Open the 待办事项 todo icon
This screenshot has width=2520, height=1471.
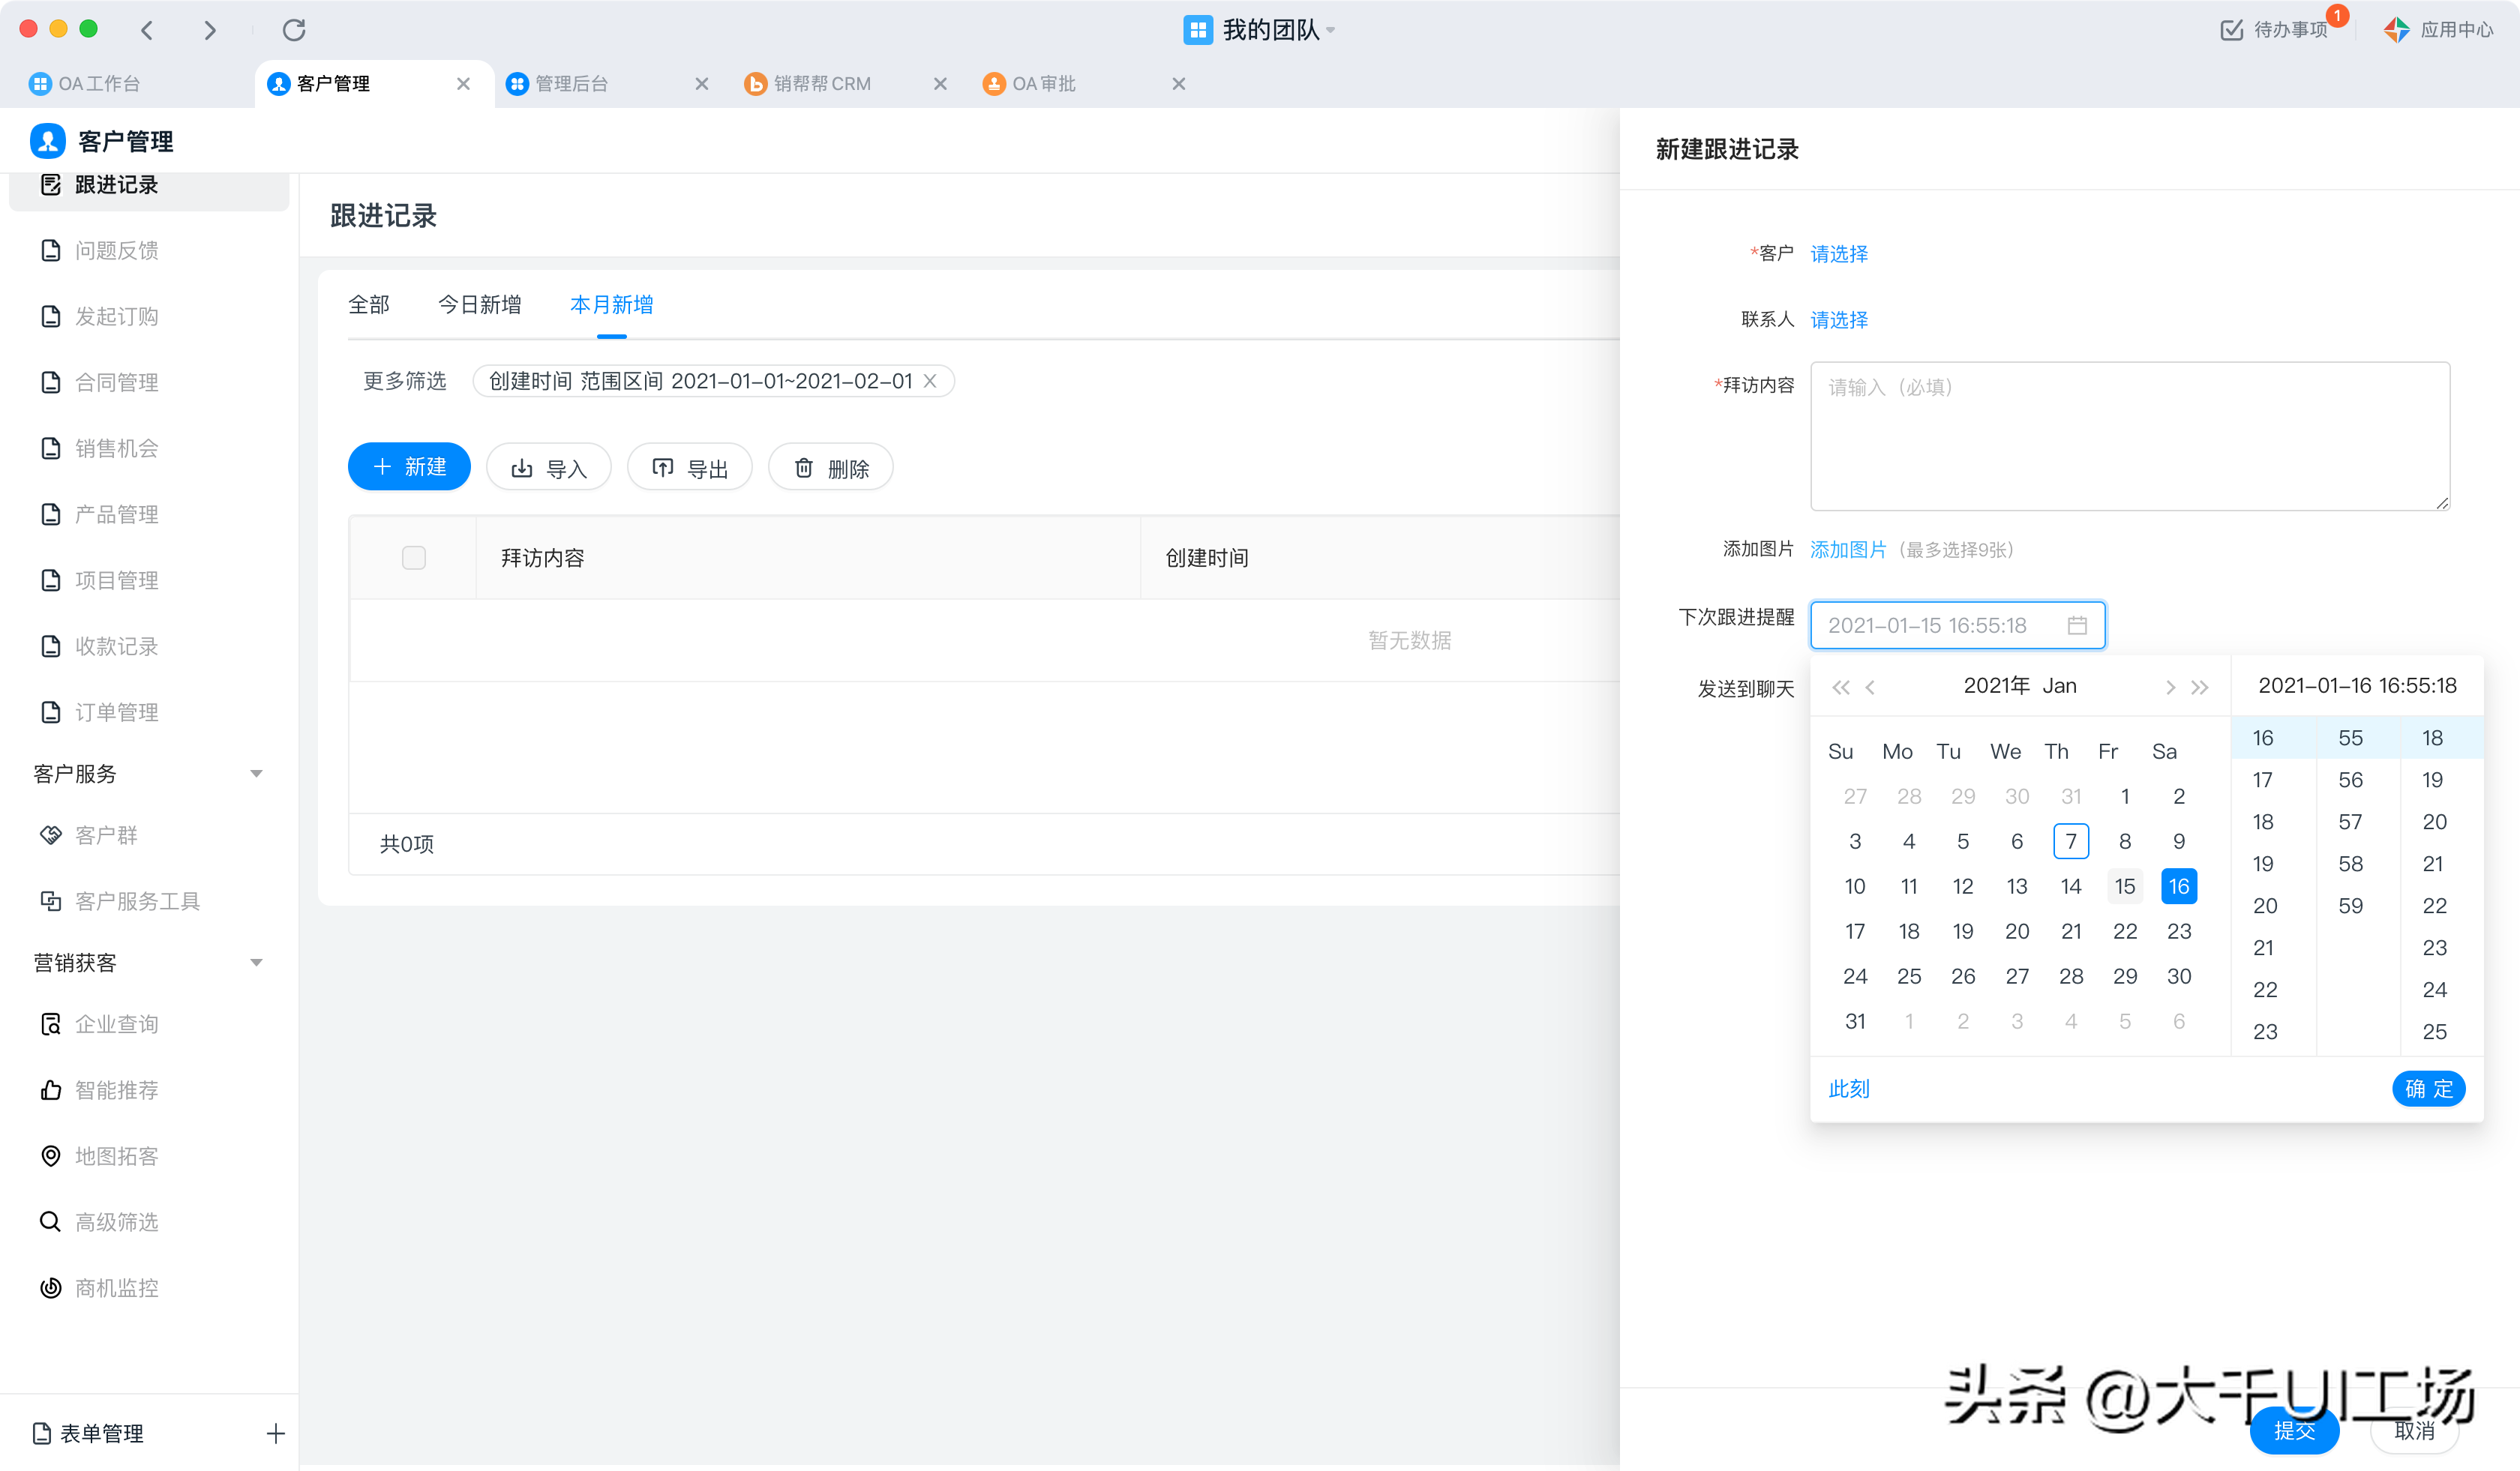[x=2231, y=30]
